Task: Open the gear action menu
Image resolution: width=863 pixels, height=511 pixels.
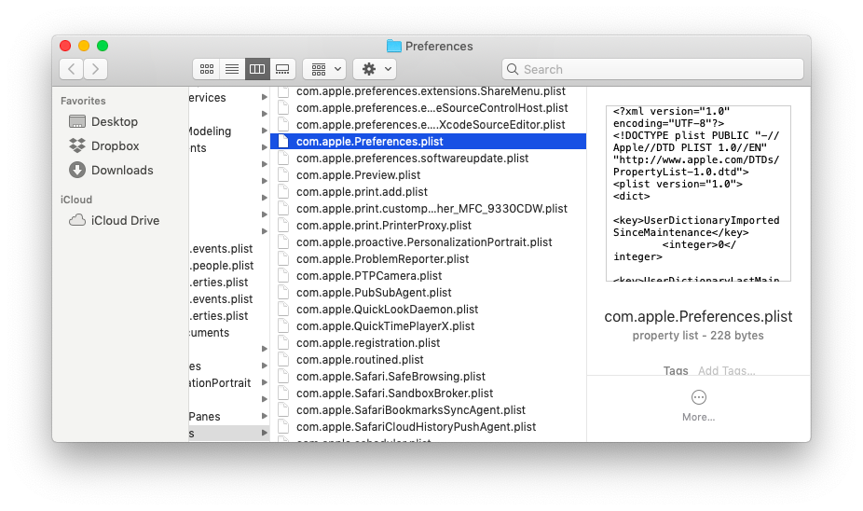Action: [375, 69]
